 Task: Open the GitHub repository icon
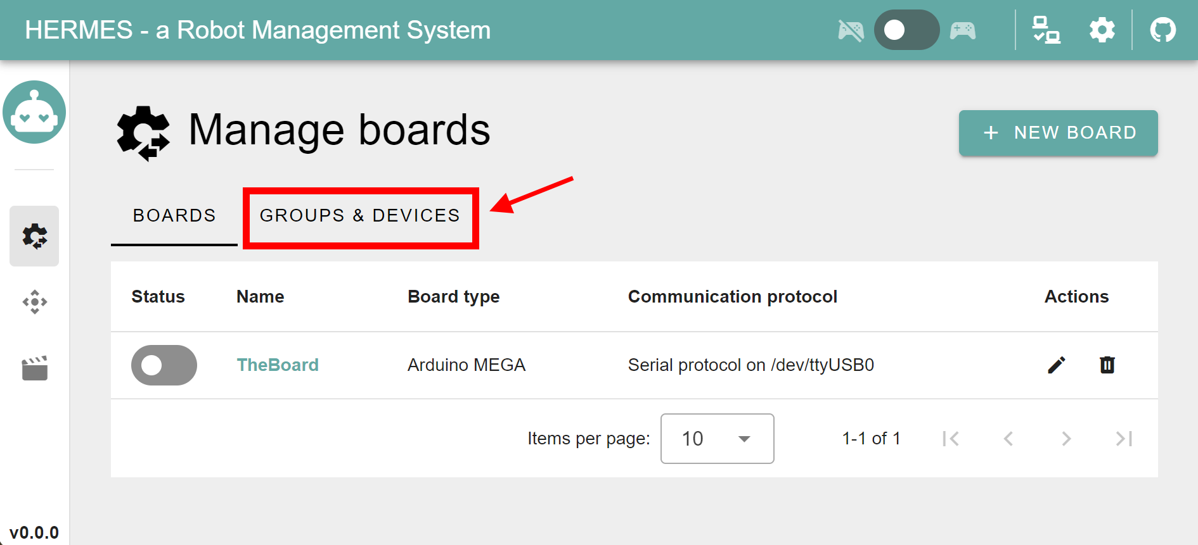[x=1163, y=30]
